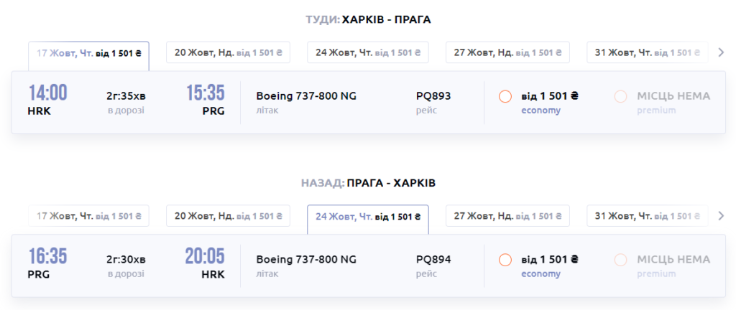Viewport: 736px width, 310px height.
Task: Select economy fare radio for flight PQ893
Action: [505, 96]
